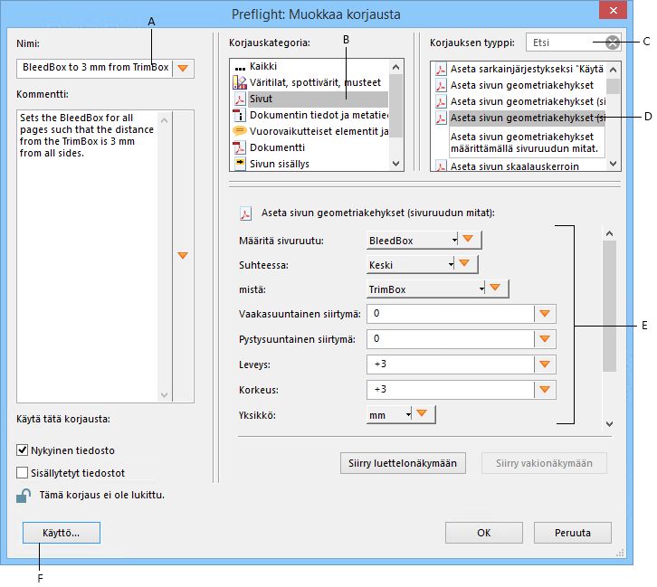
Task: Open the orange arrow menu beside Nimi field
Action: (183, 68)
